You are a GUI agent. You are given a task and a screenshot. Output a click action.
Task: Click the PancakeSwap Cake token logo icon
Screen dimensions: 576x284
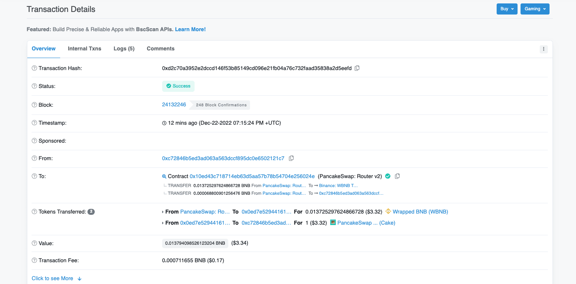(x=333, y=223)
